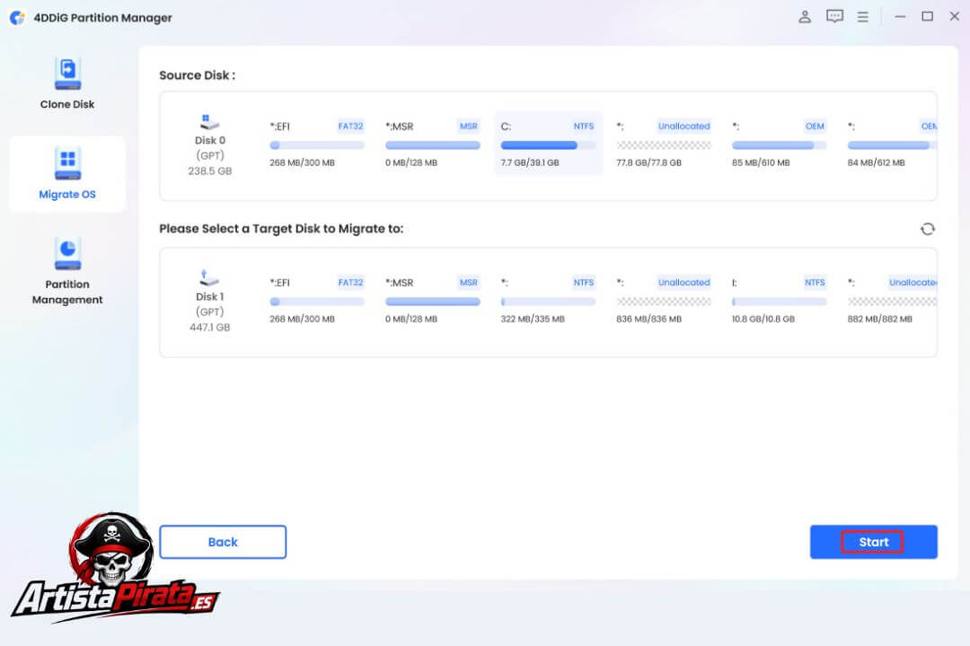Click the '447.1 GB' disk size text
This screenshot has height=646, width=970.
coord(209,327)
